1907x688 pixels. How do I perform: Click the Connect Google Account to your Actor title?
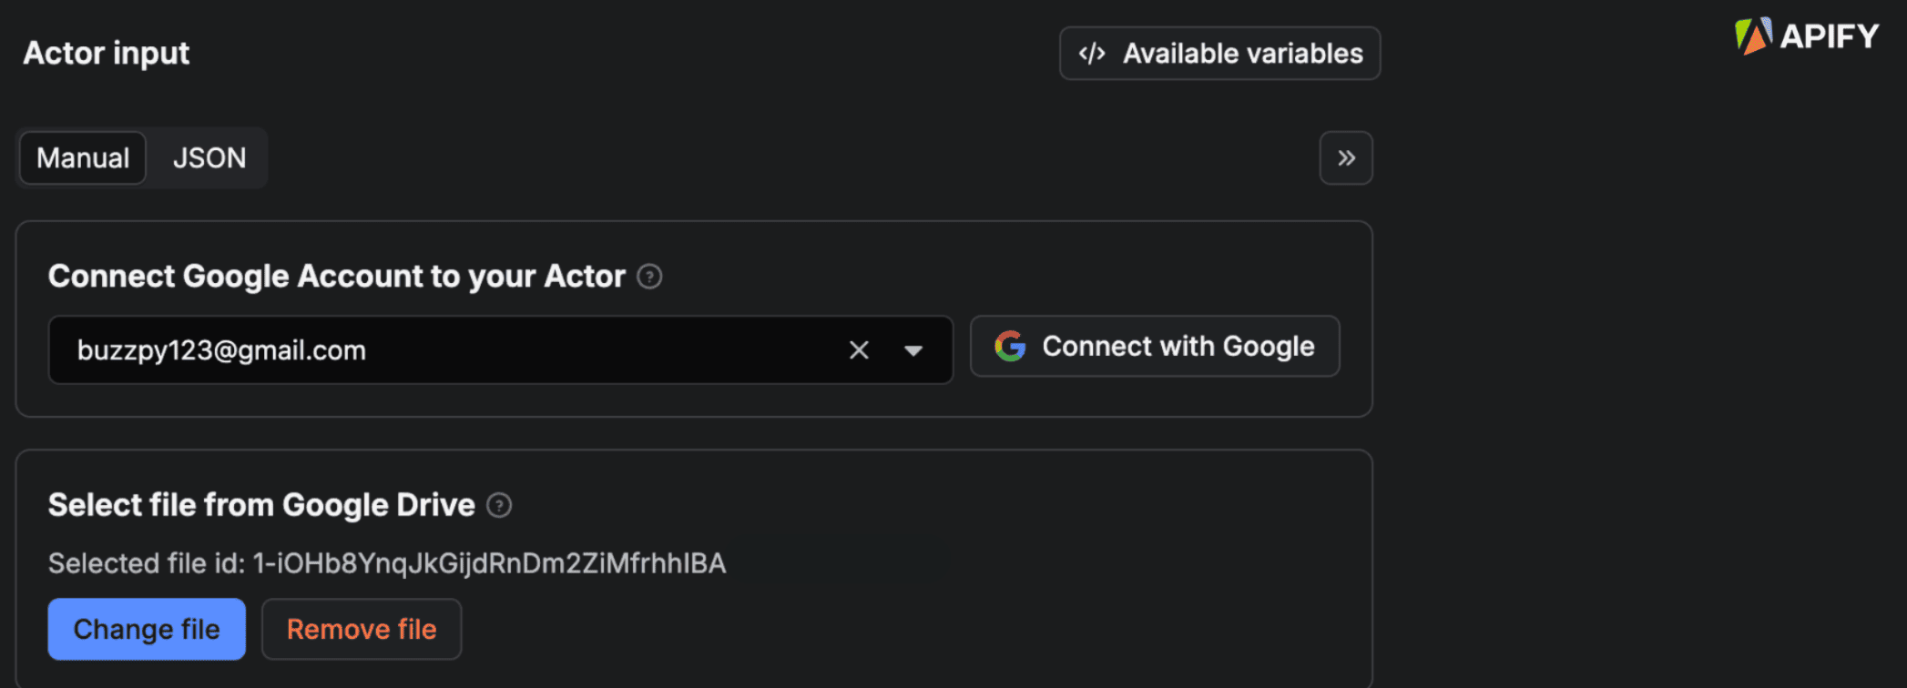pyautogui.click(x=337, y=277)
